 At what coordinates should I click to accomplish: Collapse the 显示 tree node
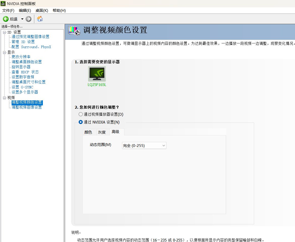(x=5, y=52)
